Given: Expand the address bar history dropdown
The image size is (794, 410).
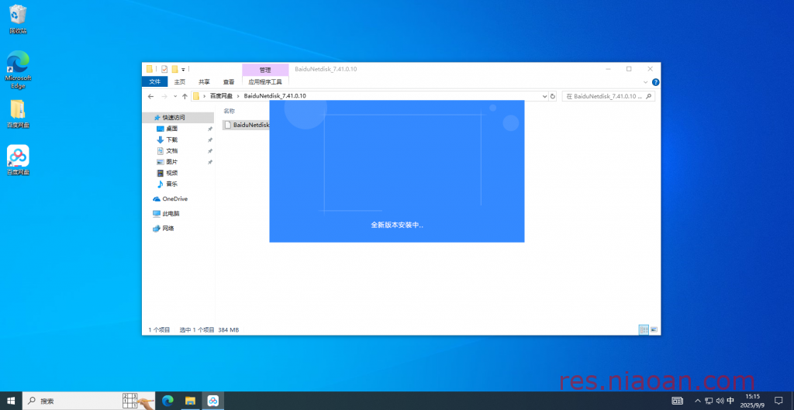Looking at the screenshot, I should pyautogui.click(x=545, y=96).
